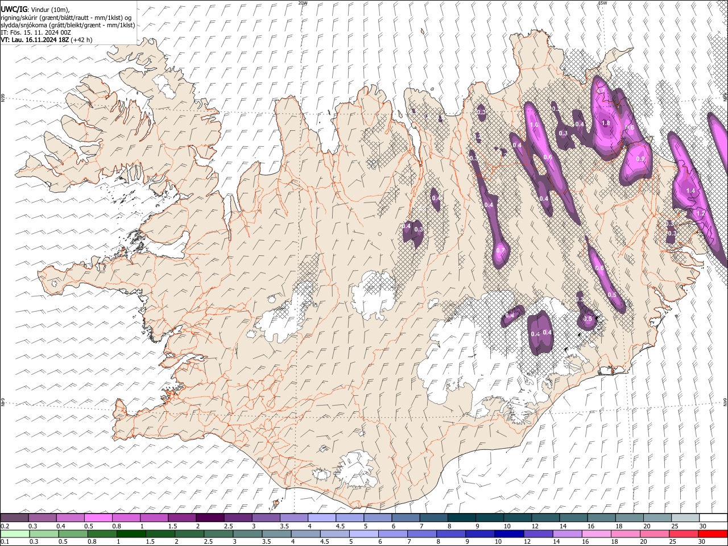Viewport: 728px width, 546px height.
Task: Click the bright red lower swatch at 30
Action: click(x=713, y=533)
